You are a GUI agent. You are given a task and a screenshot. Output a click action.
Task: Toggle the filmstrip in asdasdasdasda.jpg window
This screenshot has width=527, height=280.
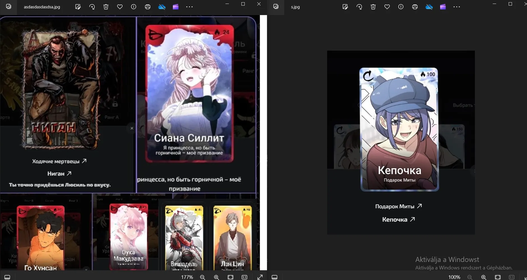(8, 277)
